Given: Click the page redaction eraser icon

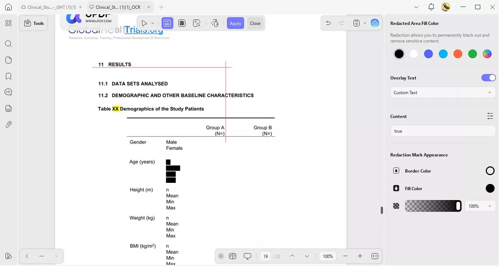Looking at the screenshot, I should click(215, 23).
